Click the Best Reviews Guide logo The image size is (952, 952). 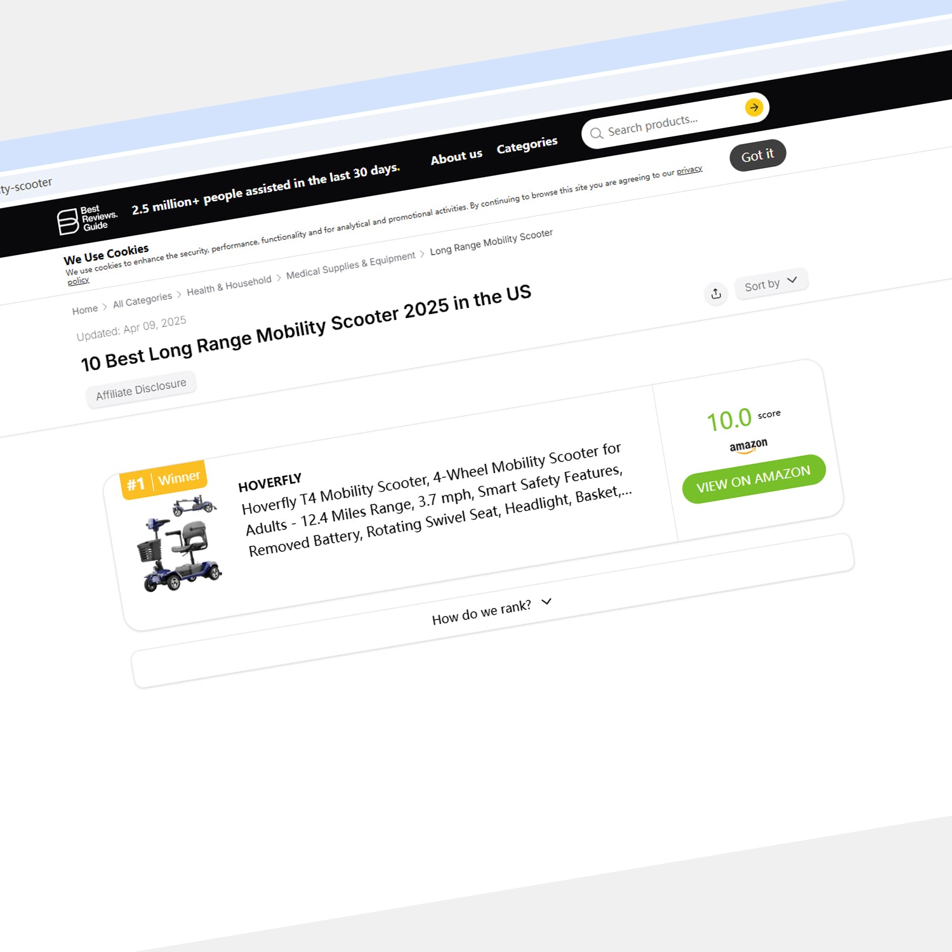tap(87, 220)
